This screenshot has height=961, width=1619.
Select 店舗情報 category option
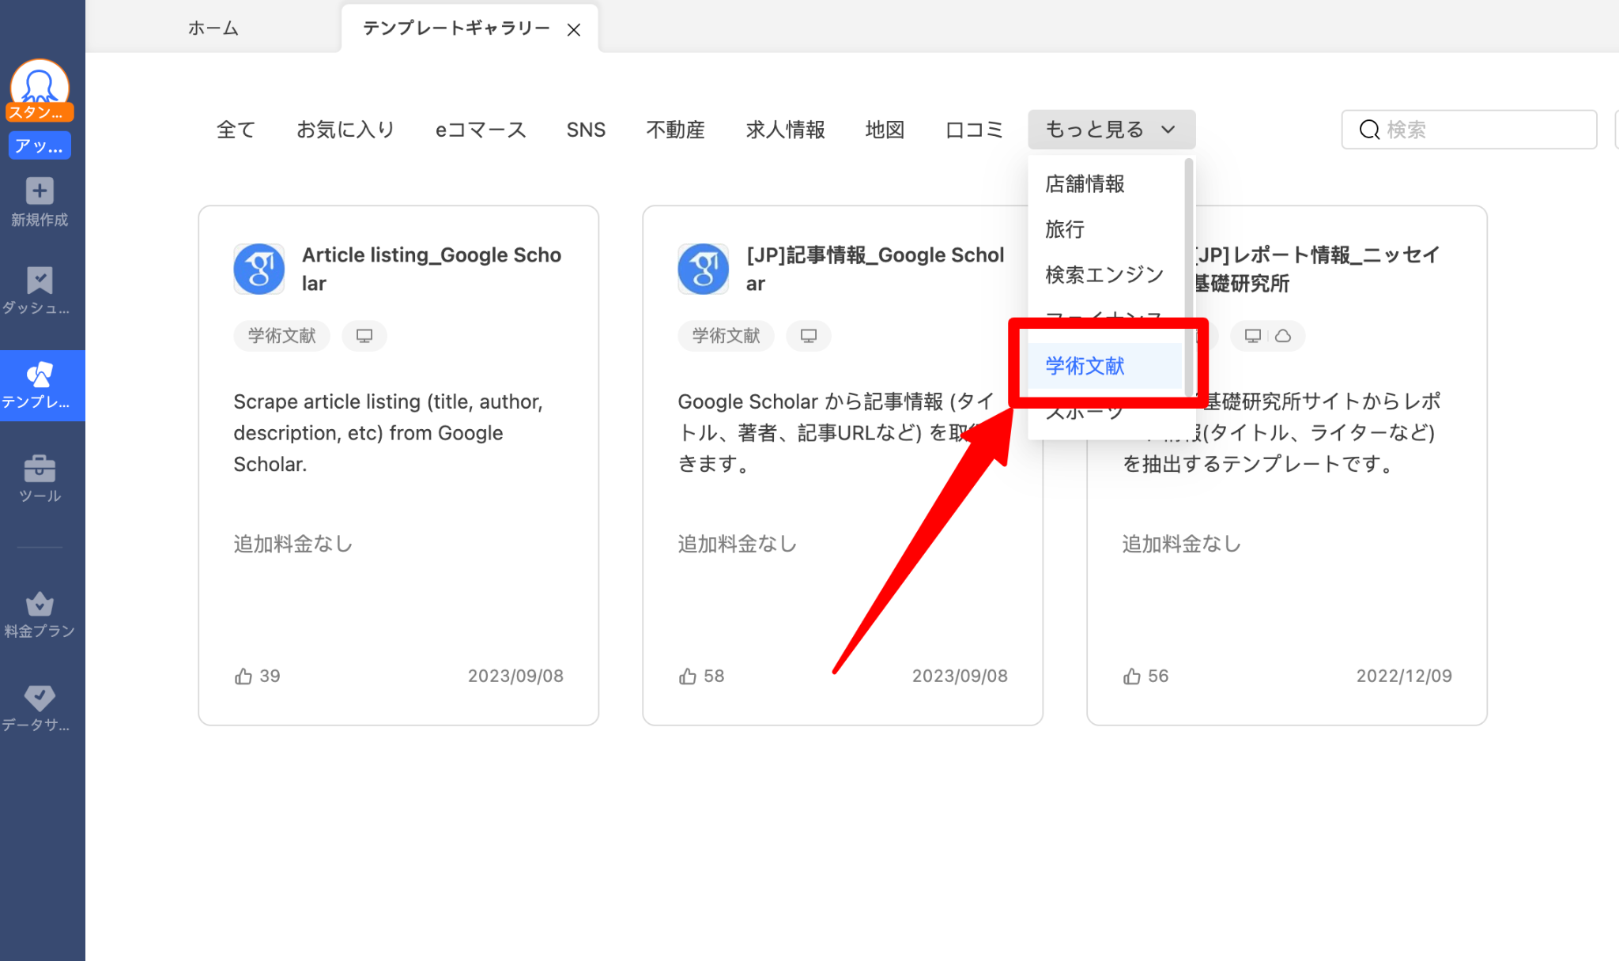pos(1085,184)
